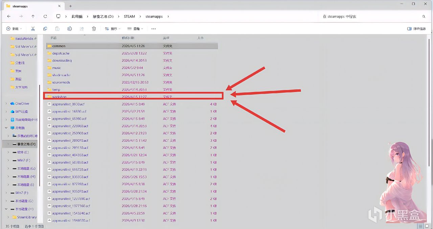
Task: Expand the WPS云盘 tree node
Action: point(6,112)
